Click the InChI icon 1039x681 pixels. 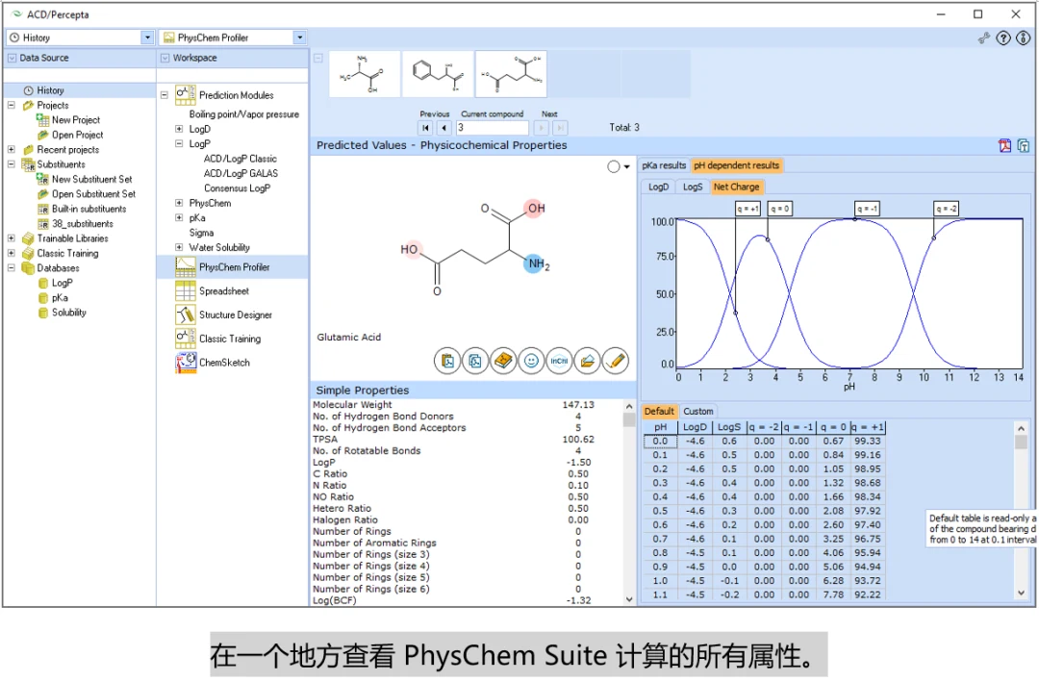coord(559,361)
